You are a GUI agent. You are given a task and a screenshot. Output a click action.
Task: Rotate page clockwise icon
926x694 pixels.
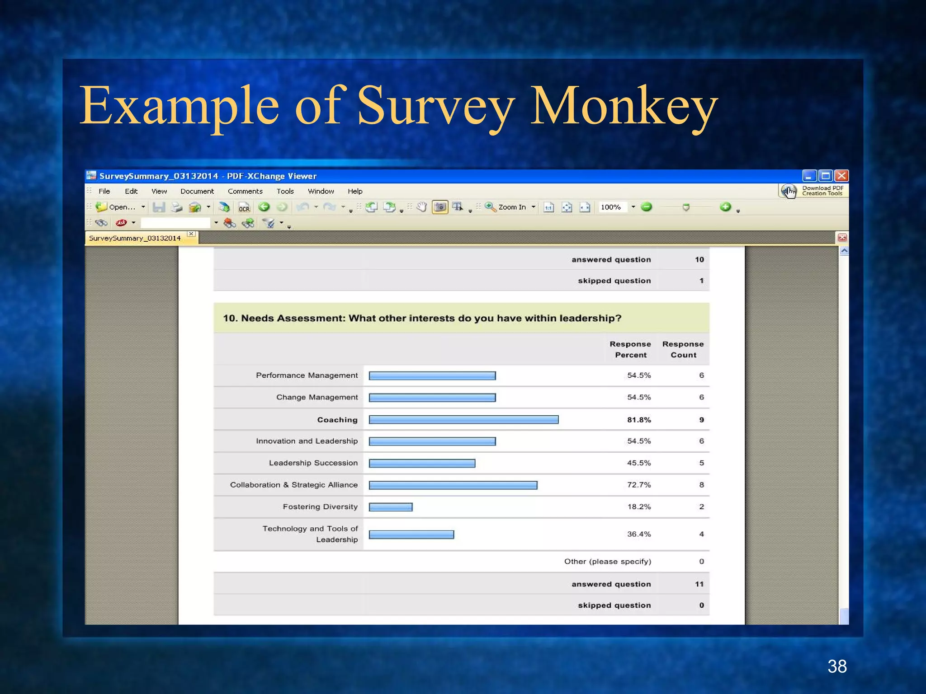pyautogui.click(x=389, y=207)
